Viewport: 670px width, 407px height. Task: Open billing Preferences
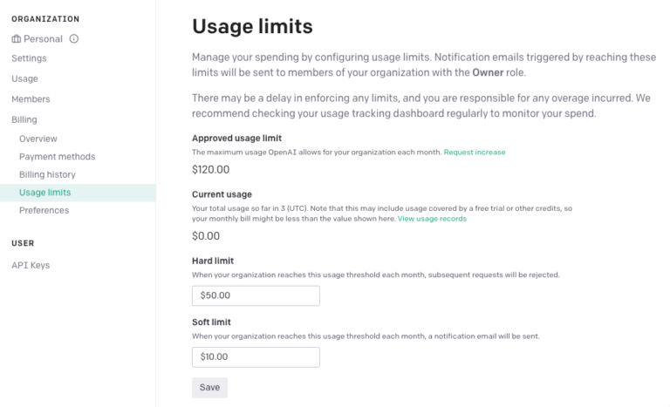44,210
